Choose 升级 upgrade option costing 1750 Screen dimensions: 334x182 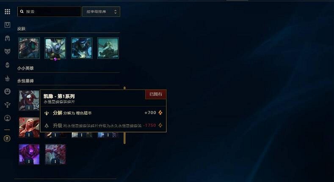click(x=103, y=125)
